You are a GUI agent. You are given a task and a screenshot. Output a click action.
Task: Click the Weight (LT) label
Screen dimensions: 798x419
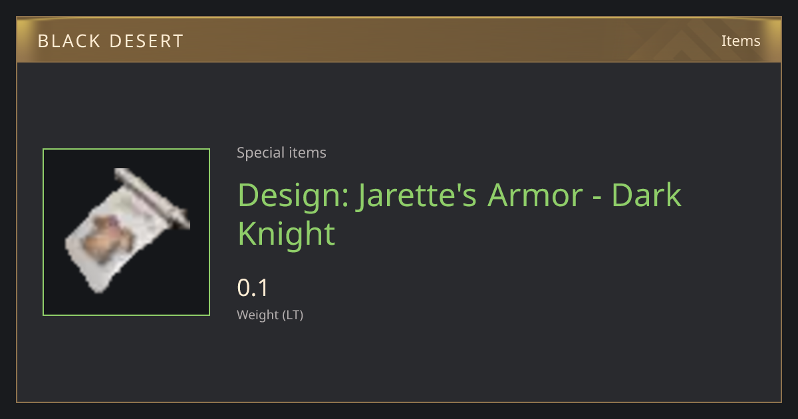coord(270,315)
